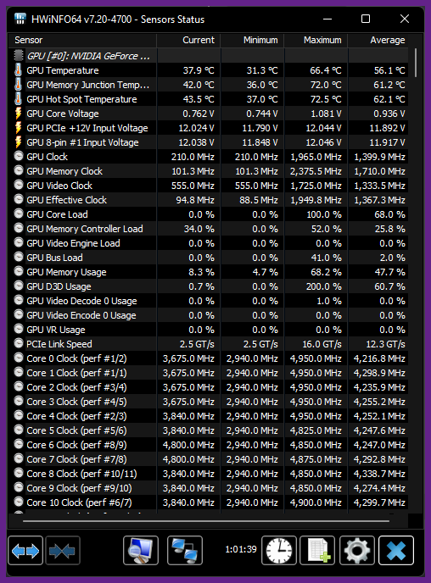
Task: Select Core 4 Clock (perf #2/3) row
Action: [x=208, y=416]
